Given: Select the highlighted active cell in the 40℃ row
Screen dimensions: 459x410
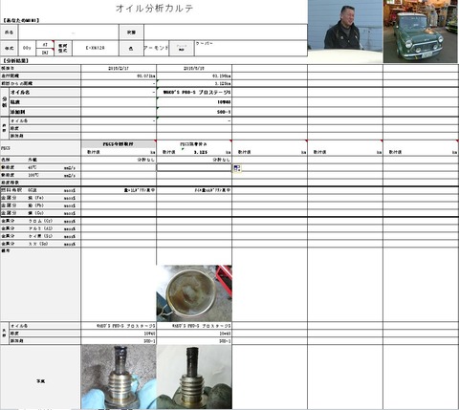Looking at the screenshot, I should [194, 167].
